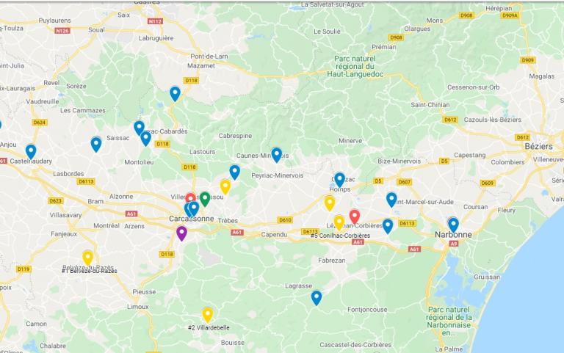Select the blue pin south of Mazamet
Viewport: 564px width, 353px height.
tap(175, 94)
